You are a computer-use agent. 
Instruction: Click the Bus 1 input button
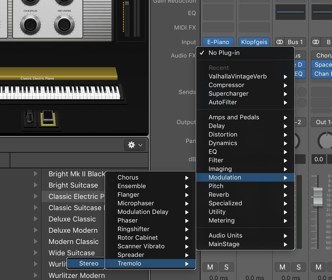295,42
